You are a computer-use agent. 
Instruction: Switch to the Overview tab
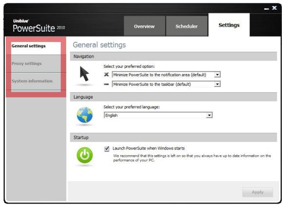(144, 26)
